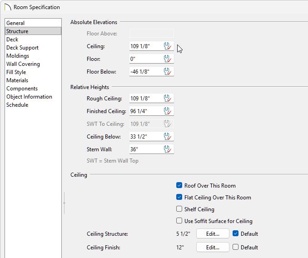Screen dimensions: 308x258
Task: Click the Stem Wall height field
Action: point(152,149)
